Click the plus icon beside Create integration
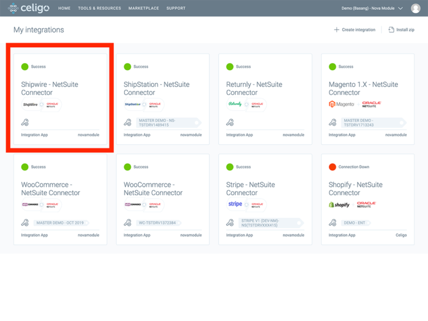 [336, 30]
